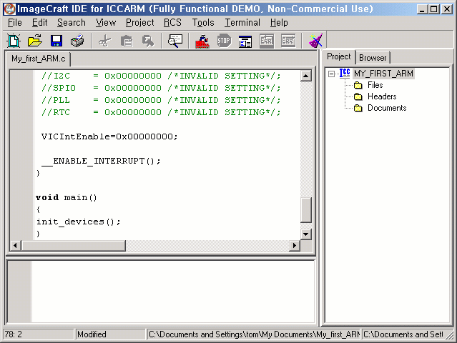The image size is (457, 343).
Task: Click the //SPIO comment line
Action: click(x=161, y=88)
